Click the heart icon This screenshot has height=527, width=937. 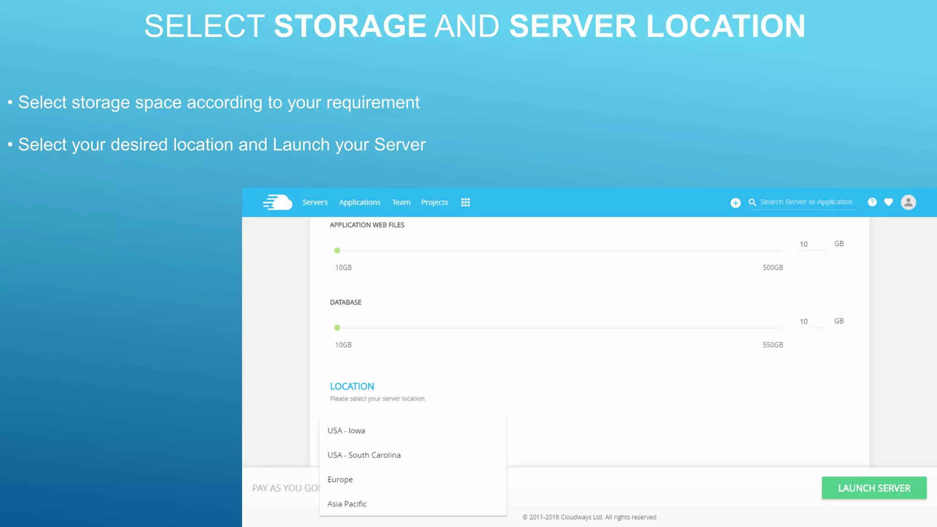click(889, 202)
